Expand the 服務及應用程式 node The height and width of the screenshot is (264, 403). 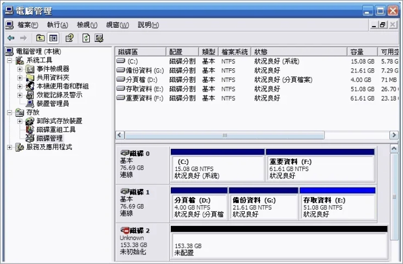click(10, 147)
